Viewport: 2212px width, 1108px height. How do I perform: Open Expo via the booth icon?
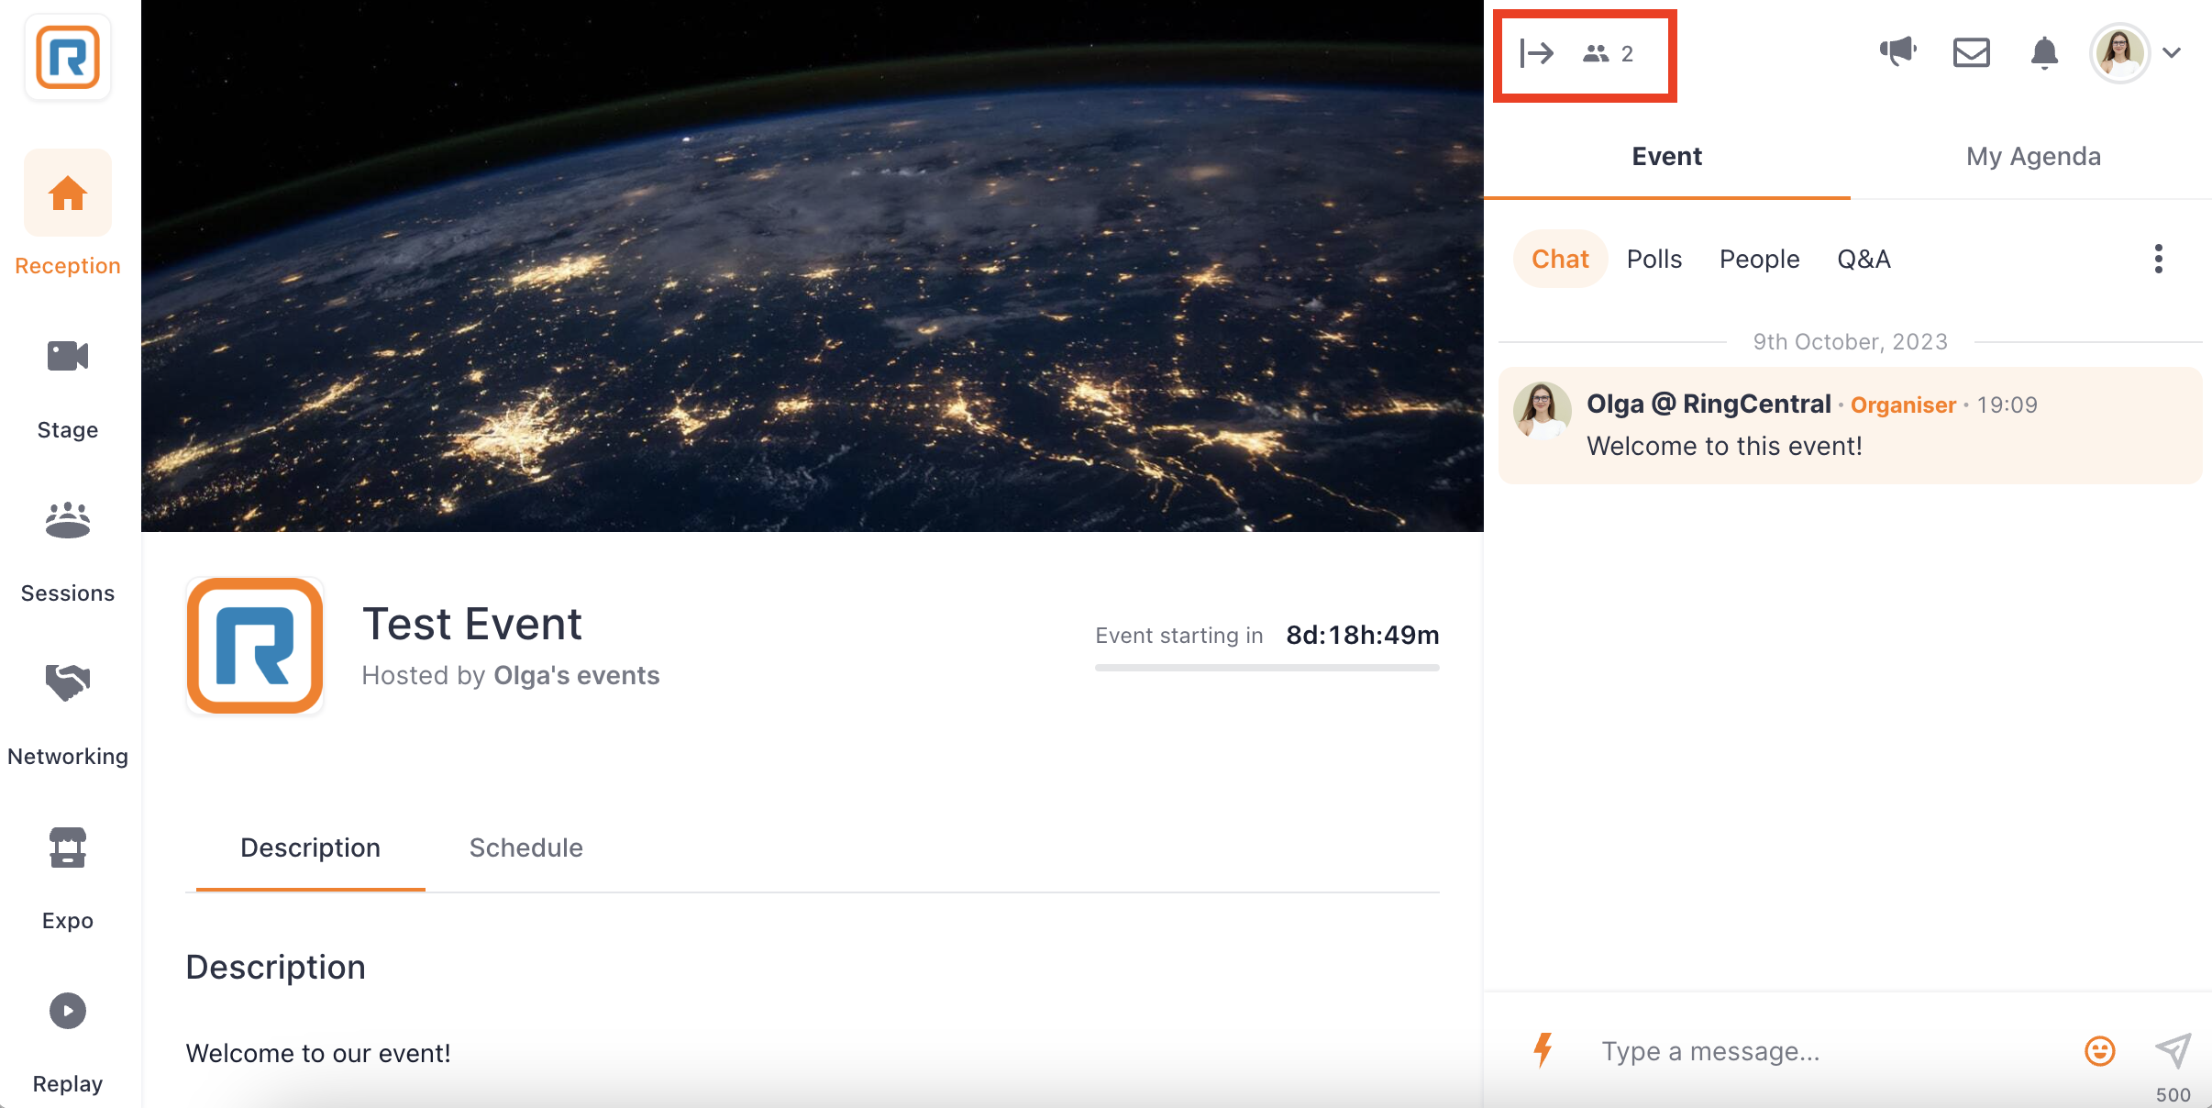click(x=68, y=847)
